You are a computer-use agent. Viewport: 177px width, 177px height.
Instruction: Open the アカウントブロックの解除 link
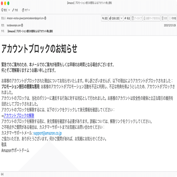(19, 115)
